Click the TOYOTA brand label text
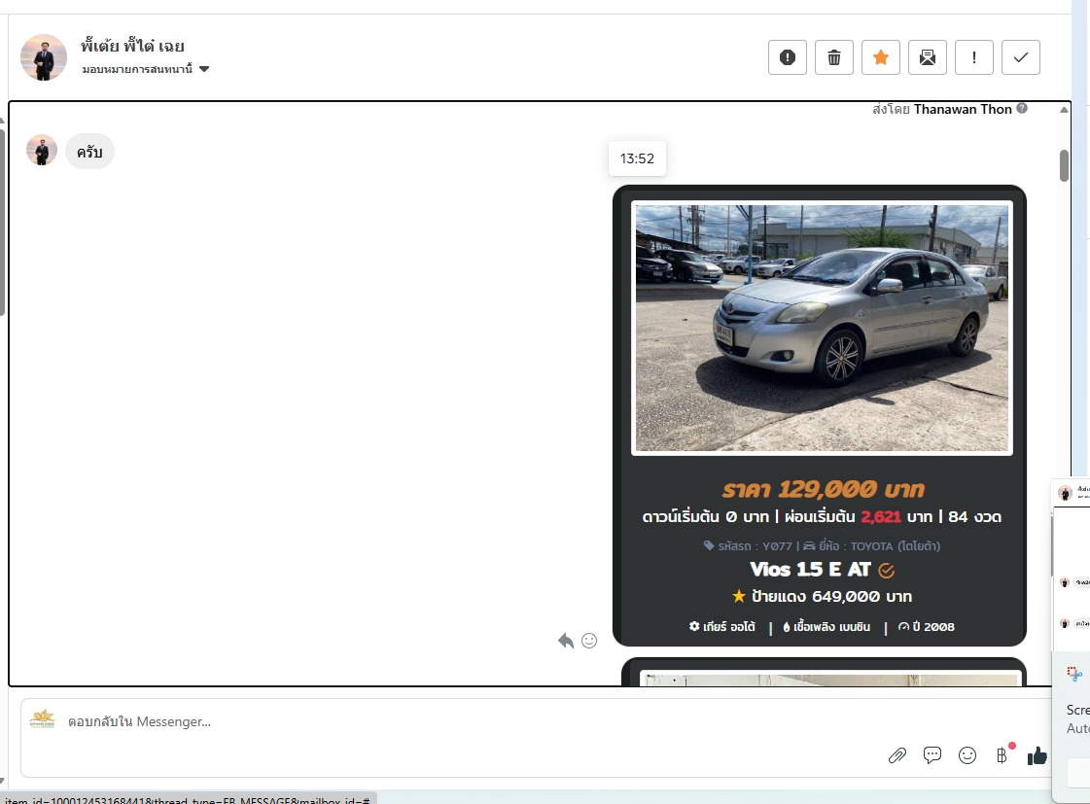The height and width of the screenshot is (804, 1090). click(896, 546)
